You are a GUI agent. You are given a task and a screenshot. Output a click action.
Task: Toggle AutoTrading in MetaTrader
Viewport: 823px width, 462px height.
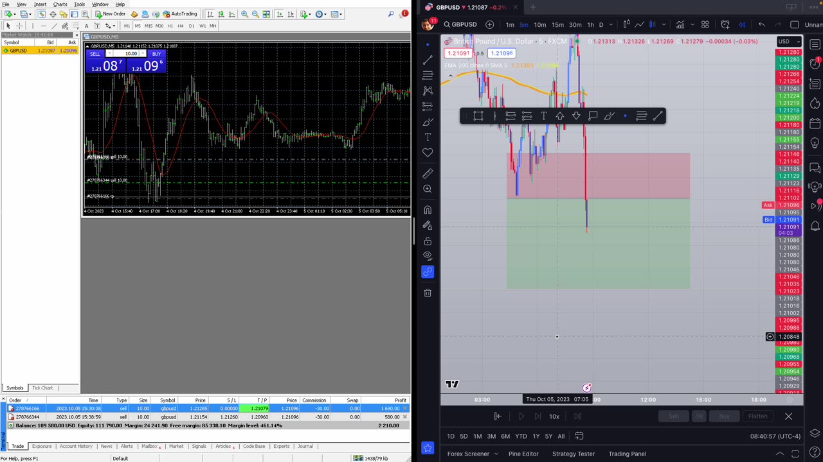tap(179, 14)
